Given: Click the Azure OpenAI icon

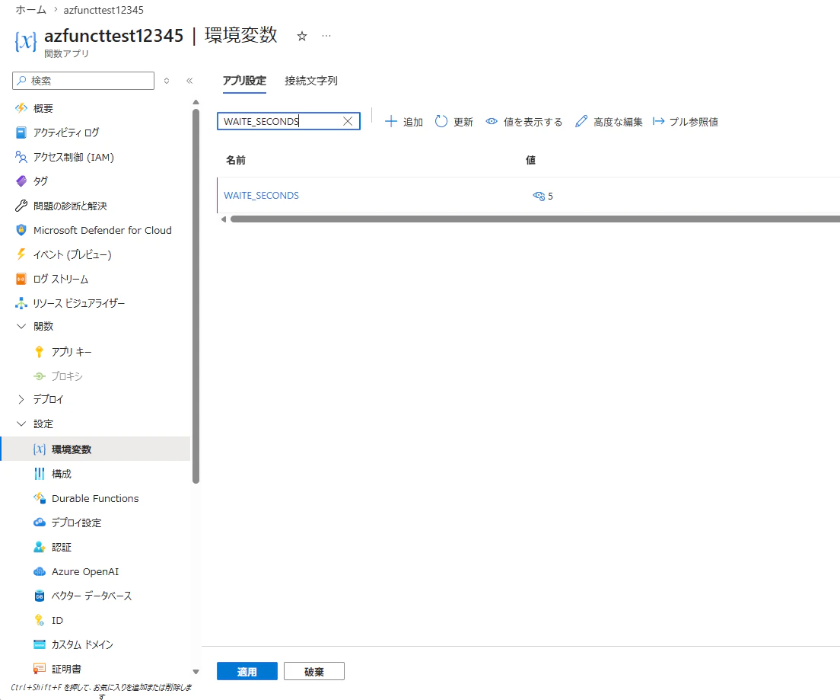Looking at the screenshot, I should click(x=39, y=572).
